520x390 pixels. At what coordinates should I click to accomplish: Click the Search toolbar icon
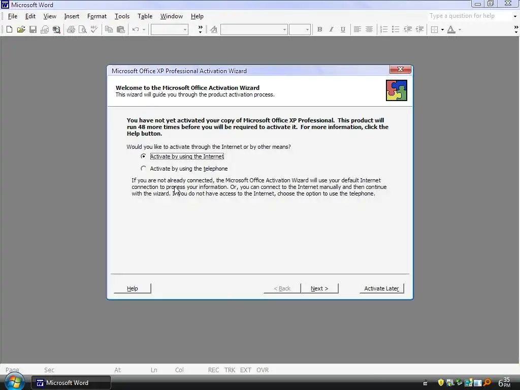click(56, 29)
